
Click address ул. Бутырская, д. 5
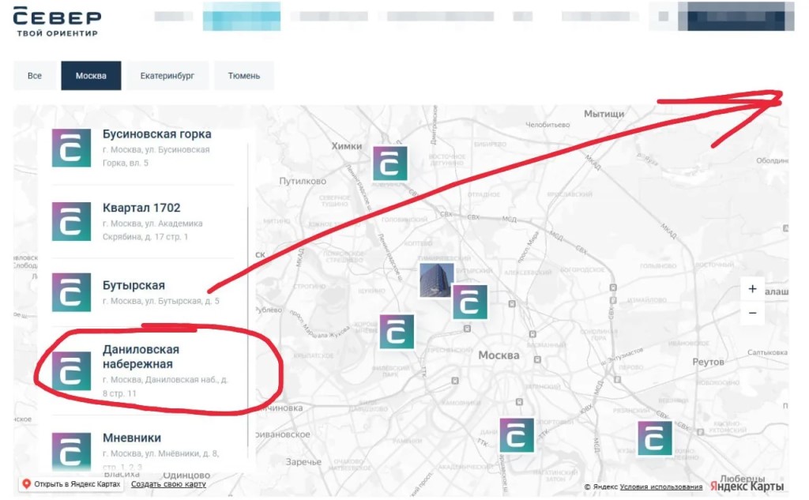point(160,301)
